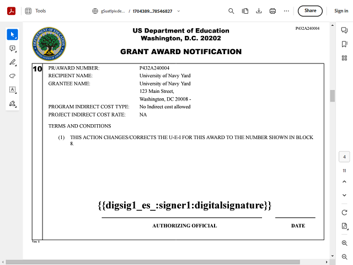Screen dimensions: 353x265
Task: Select the add comment tool
Action: (x=12, y=49)
